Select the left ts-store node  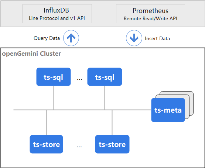coord(46,144)
